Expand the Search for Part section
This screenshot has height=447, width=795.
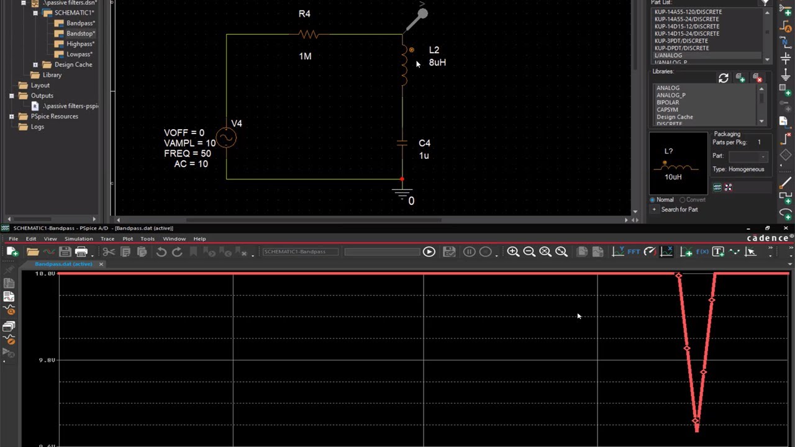coord(654,210)
